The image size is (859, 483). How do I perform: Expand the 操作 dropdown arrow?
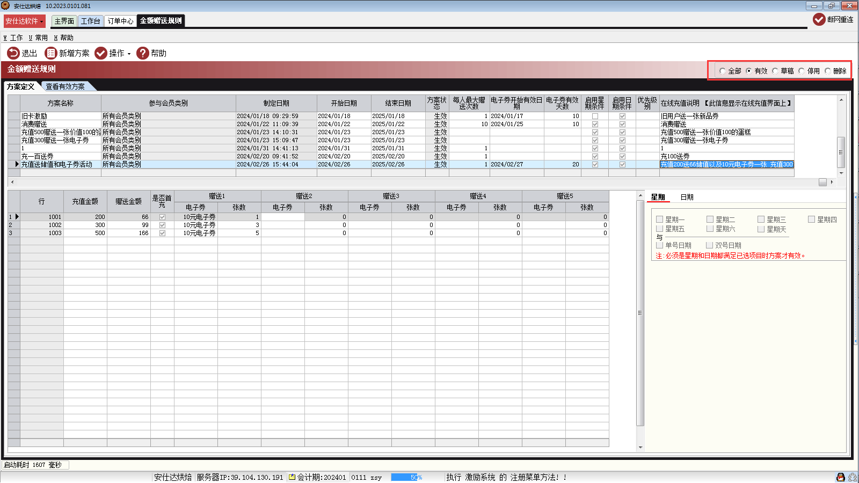coord(129,54)
